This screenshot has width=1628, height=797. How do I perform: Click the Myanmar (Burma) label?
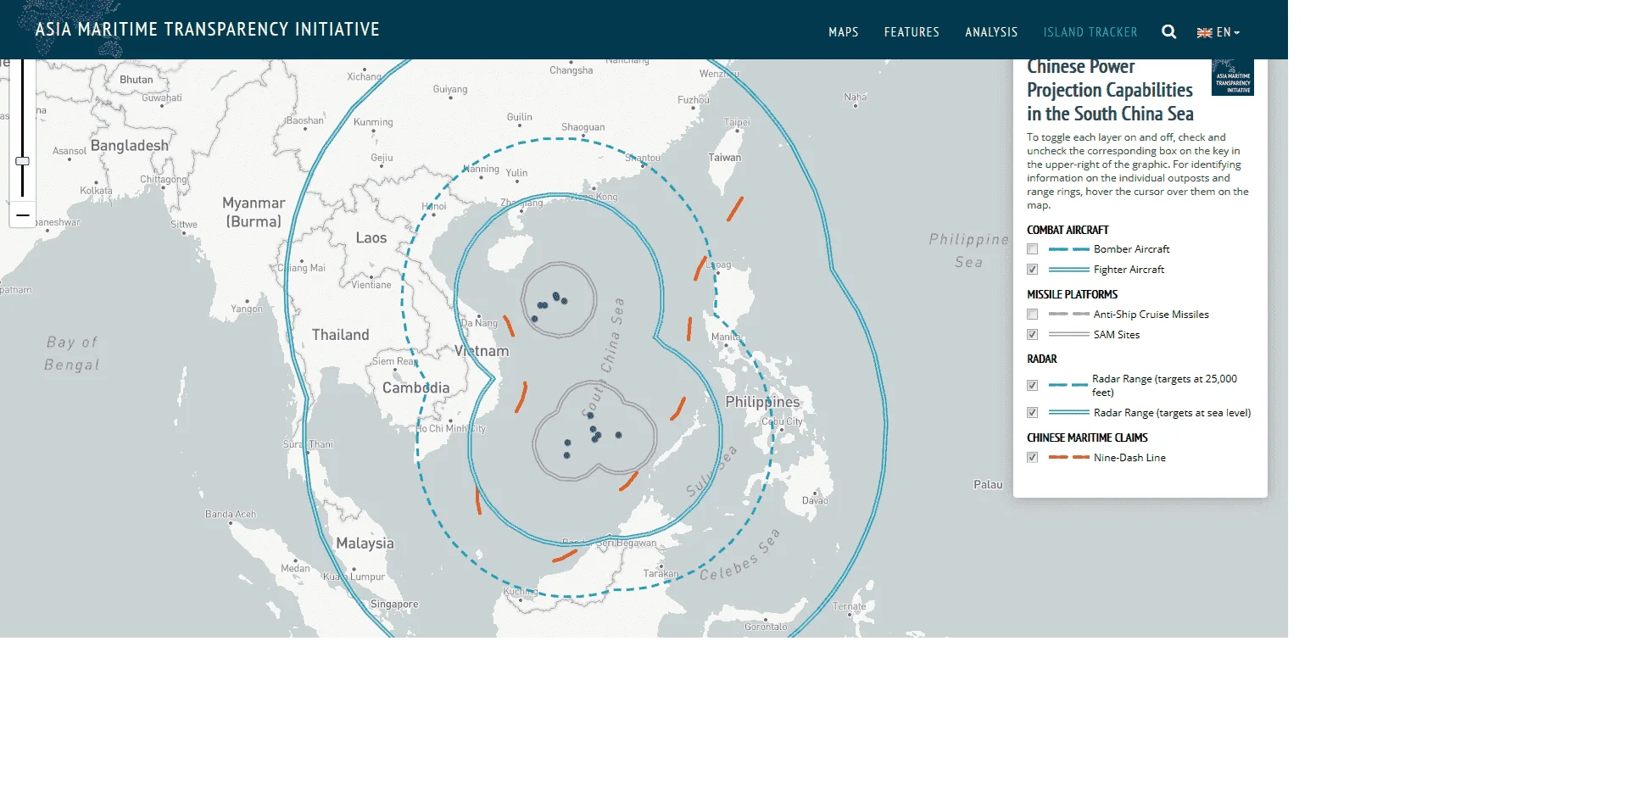(254, 212)
